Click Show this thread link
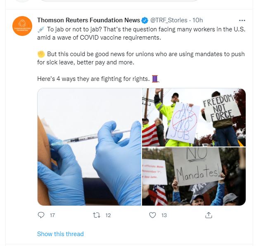Image resolution: width=256 pixels, height=246 pixels. 60,234
